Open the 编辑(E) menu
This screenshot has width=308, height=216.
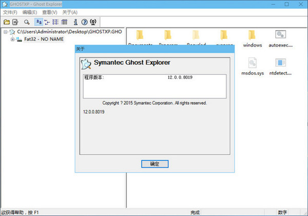point(30,12)
